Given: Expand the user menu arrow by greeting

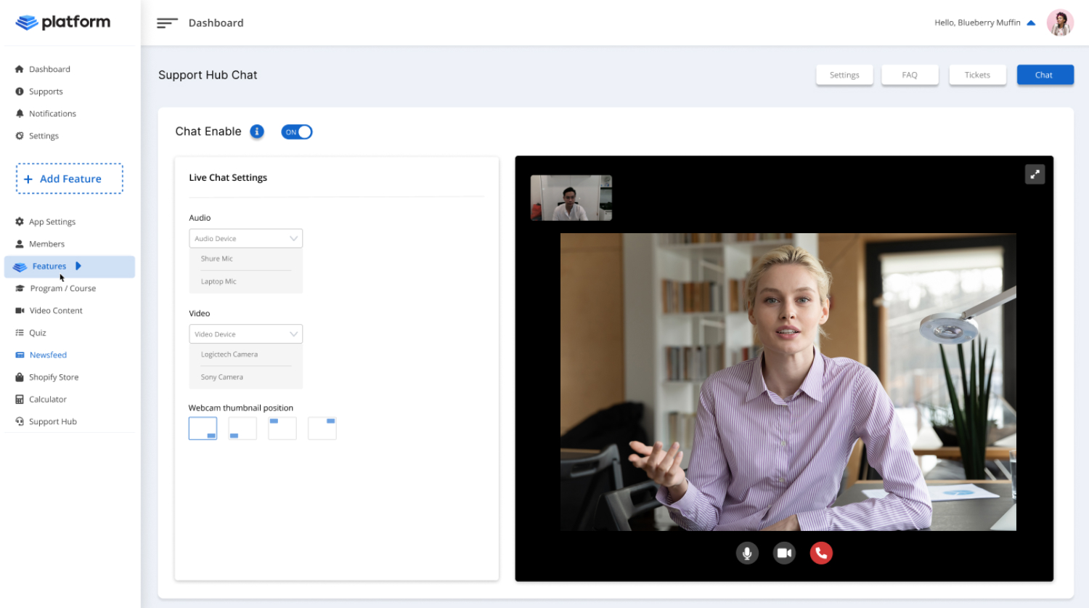Looking at the screenshot, I should 1031,23.
